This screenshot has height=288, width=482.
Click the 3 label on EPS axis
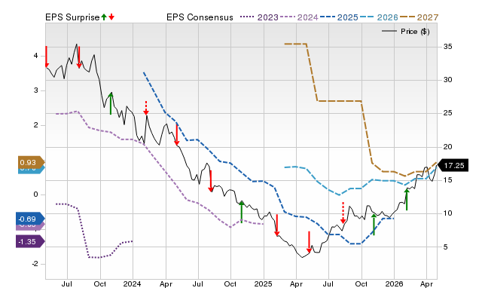coord(35,90)
